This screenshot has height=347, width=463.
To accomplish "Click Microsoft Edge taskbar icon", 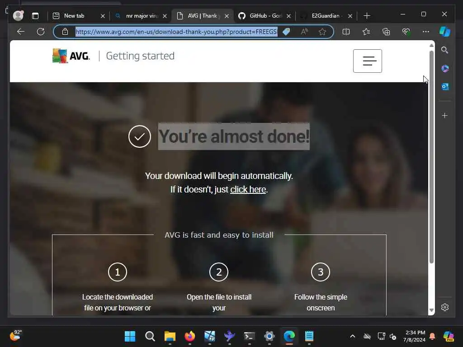I will click(289, 336).
